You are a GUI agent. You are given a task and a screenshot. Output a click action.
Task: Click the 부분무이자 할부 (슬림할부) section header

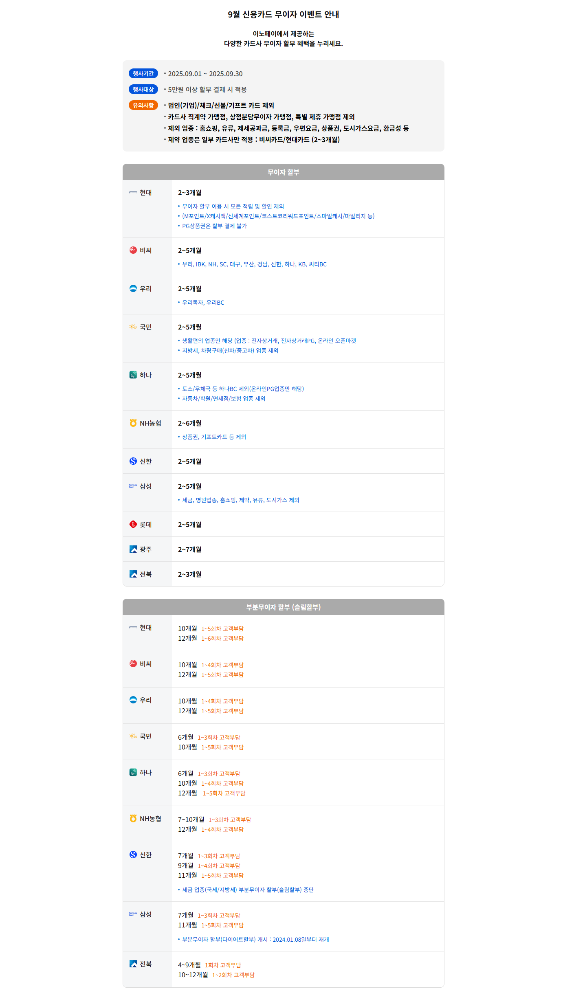pyautogui.click(x=284, y=607)
